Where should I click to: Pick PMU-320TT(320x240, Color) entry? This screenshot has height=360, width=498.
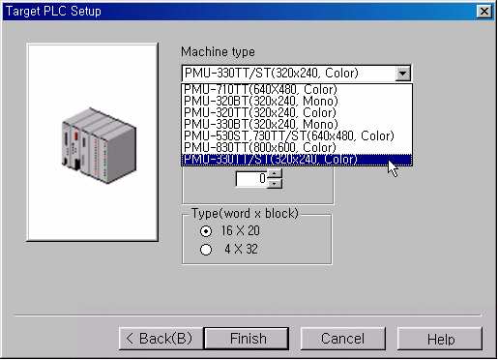tap(297, 112)
